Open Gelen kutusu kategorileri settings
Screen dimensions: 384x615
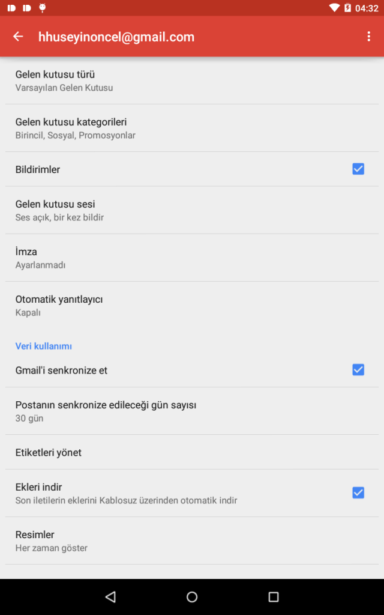pyautogui.click(x=192, y=128)
